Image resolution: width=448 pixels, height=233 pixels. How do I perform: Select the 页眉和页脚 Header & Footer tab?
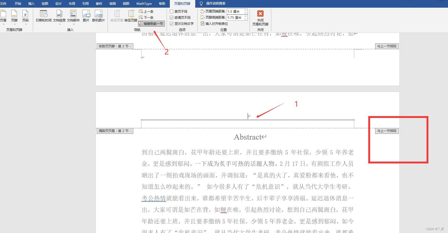(x=182, y=4)
